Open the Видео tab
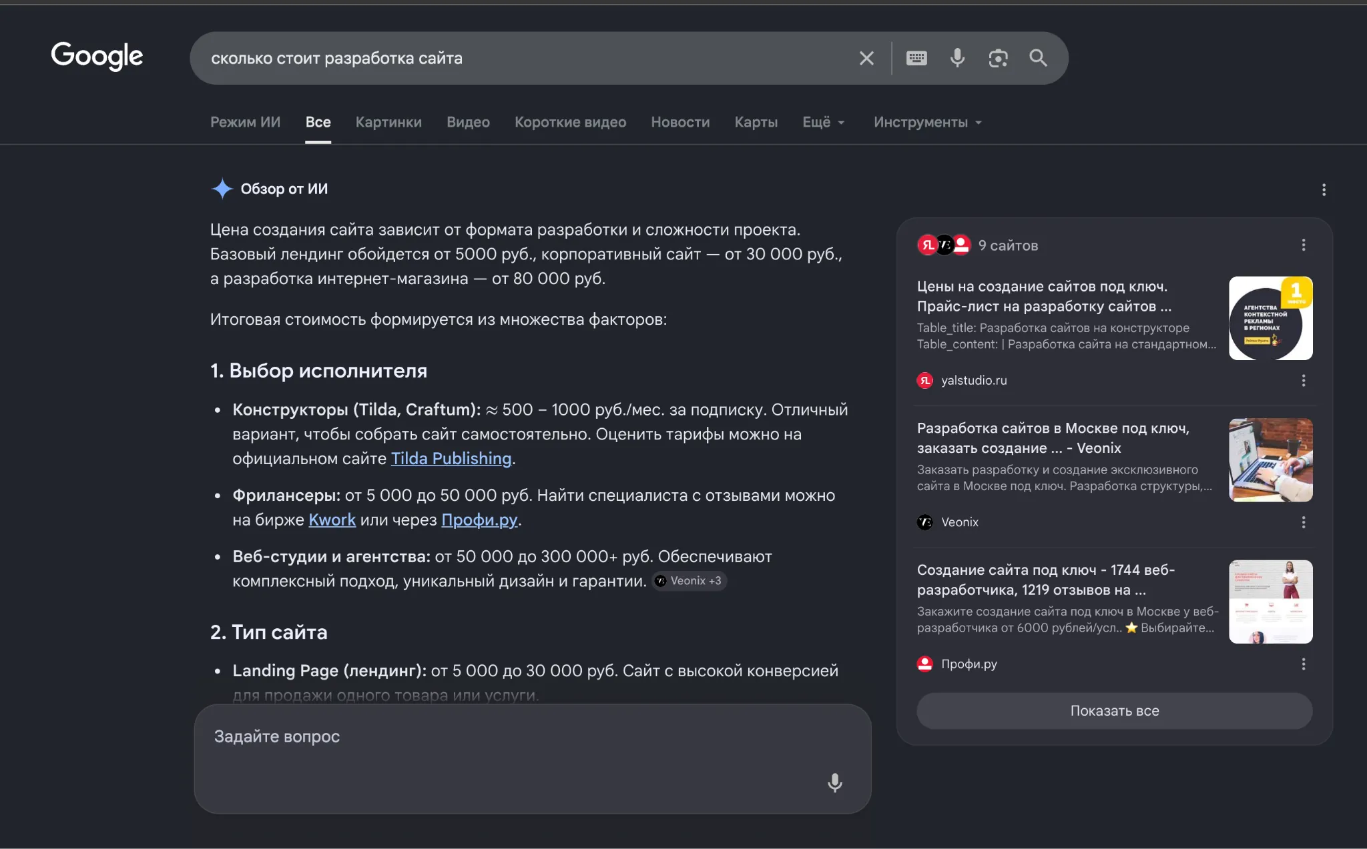The image size is (1367, 849). tap(468, 122)
